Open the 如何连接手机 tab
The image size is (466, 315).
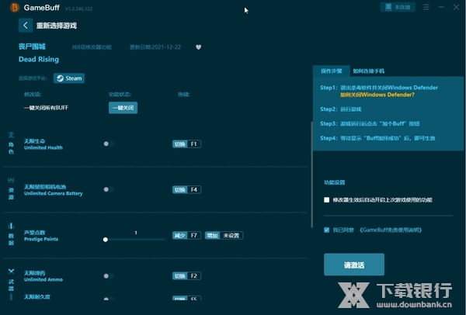tap(367, 71)
